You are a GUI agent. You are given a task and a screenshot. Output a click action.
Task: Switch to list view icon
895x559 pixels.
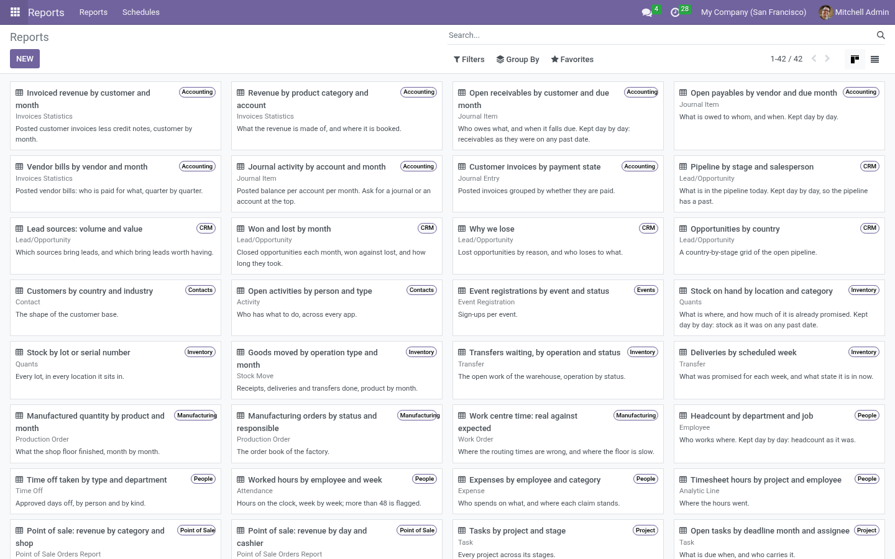click(874, 59)
